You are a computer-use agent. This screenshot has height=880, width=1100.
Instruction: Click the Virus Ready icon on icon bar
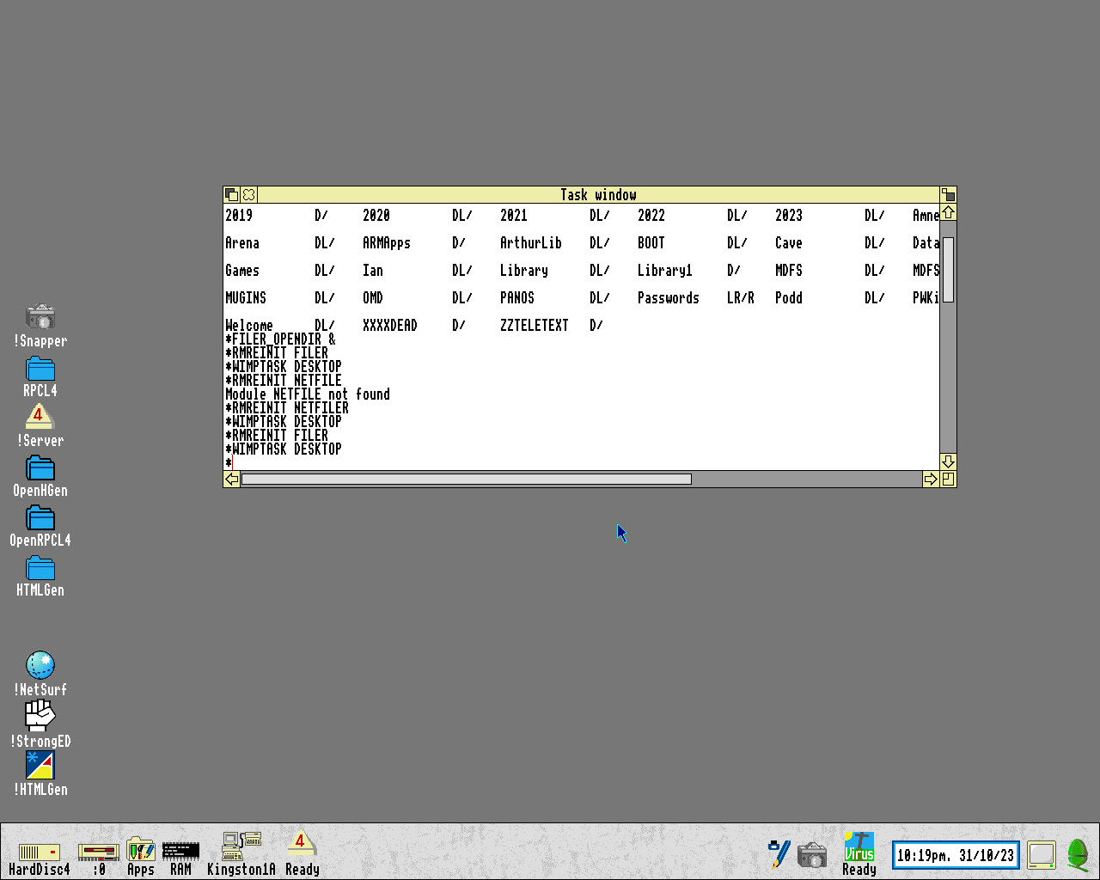[x=859, y=847]
